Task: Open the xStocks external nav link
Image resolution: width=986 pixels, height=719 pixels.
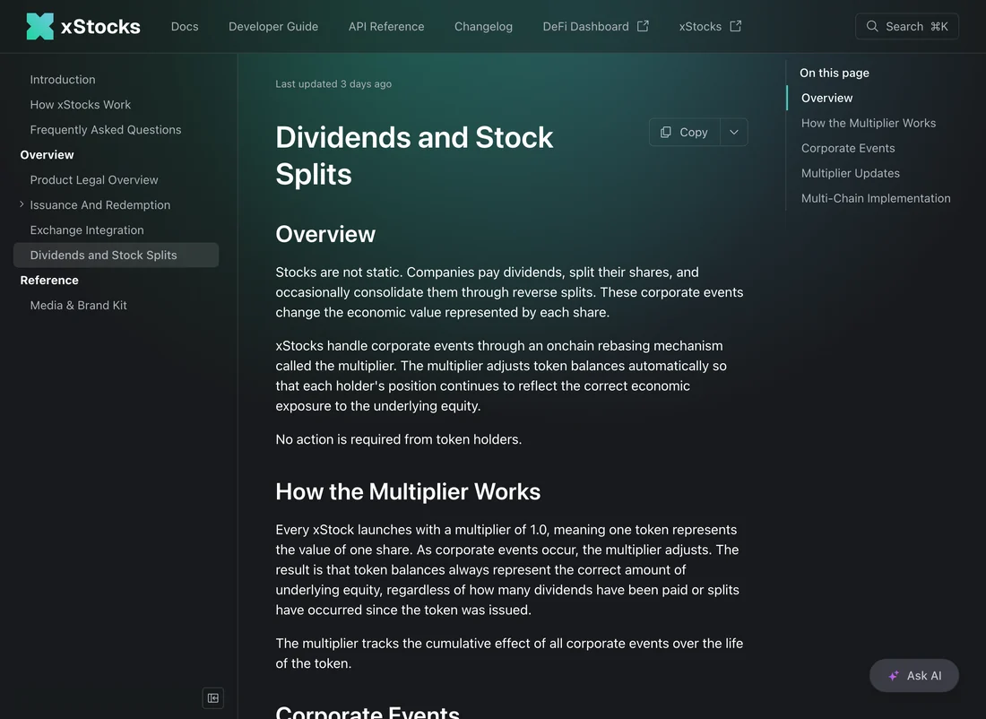Action: pyautogui.click(x=710, y=26)
